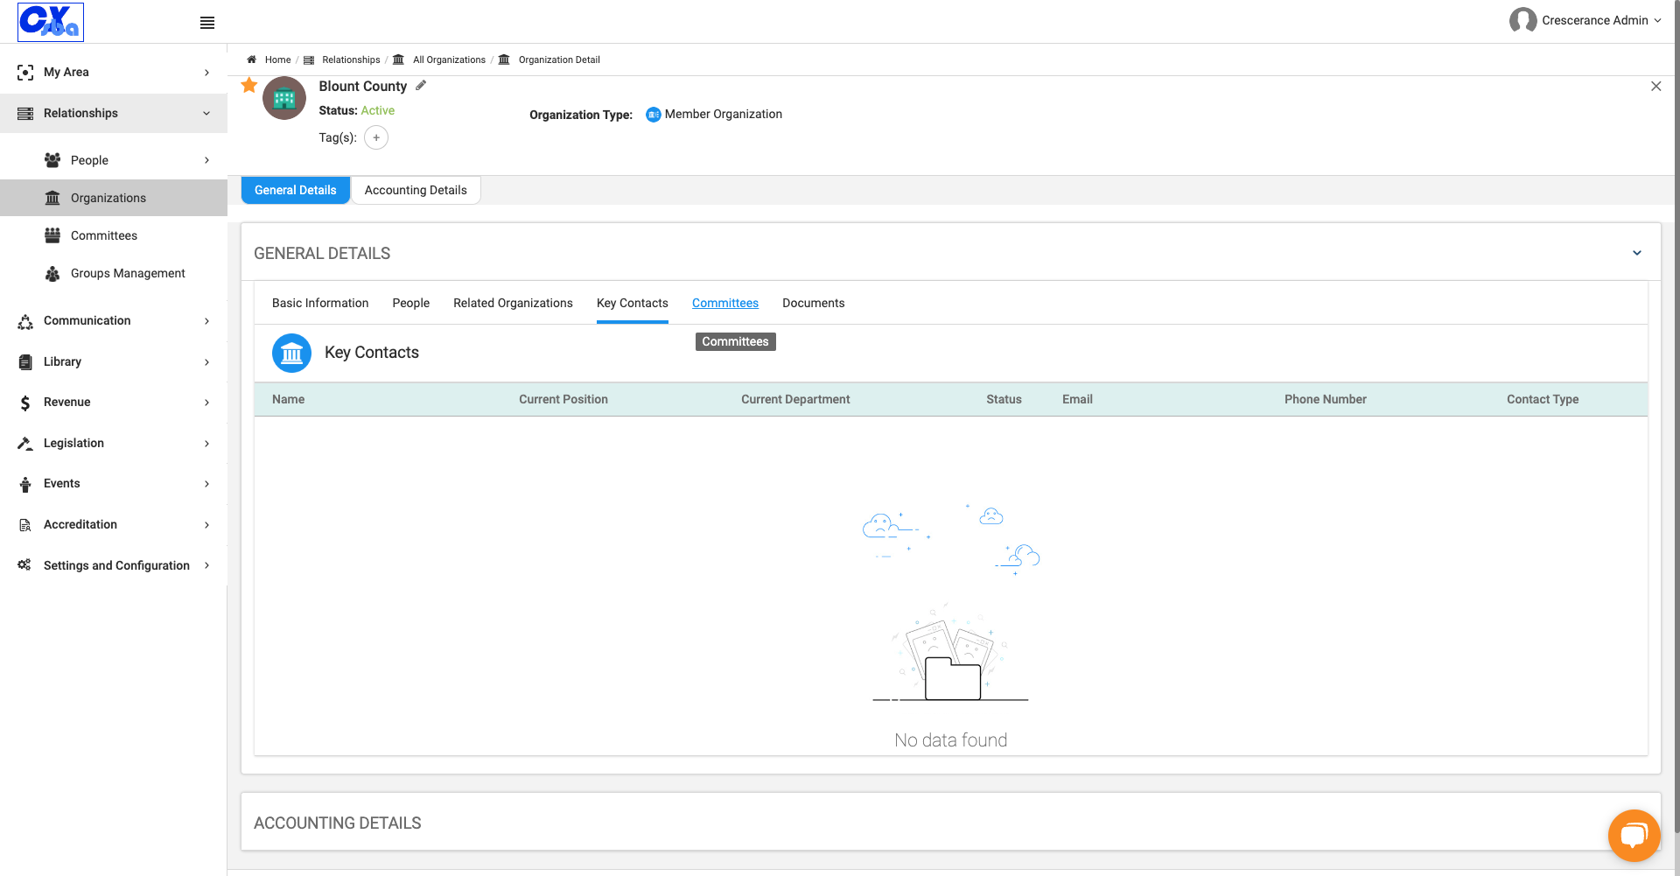Switch to Accounting Details tab

coord(416,190)
